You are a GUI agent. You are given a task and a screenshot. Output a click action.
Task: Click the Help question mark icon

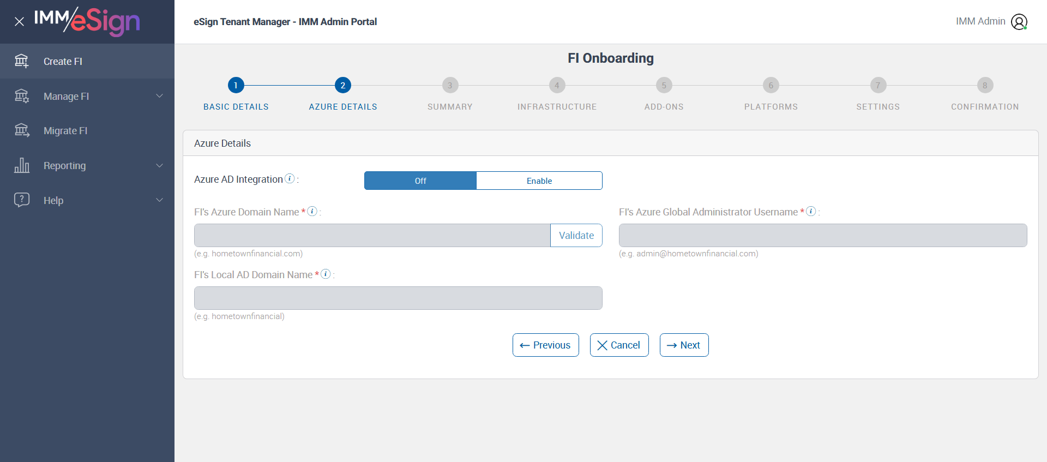click(x=22, y=200)
